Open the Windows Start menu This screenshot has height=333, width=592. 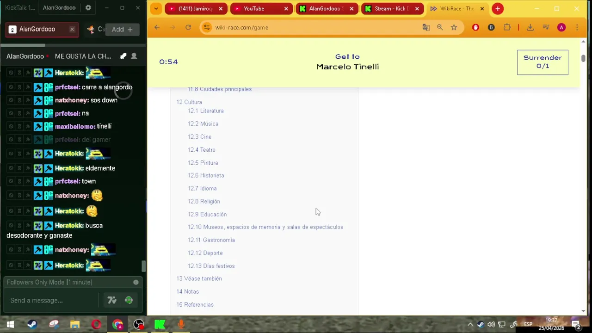10,324
